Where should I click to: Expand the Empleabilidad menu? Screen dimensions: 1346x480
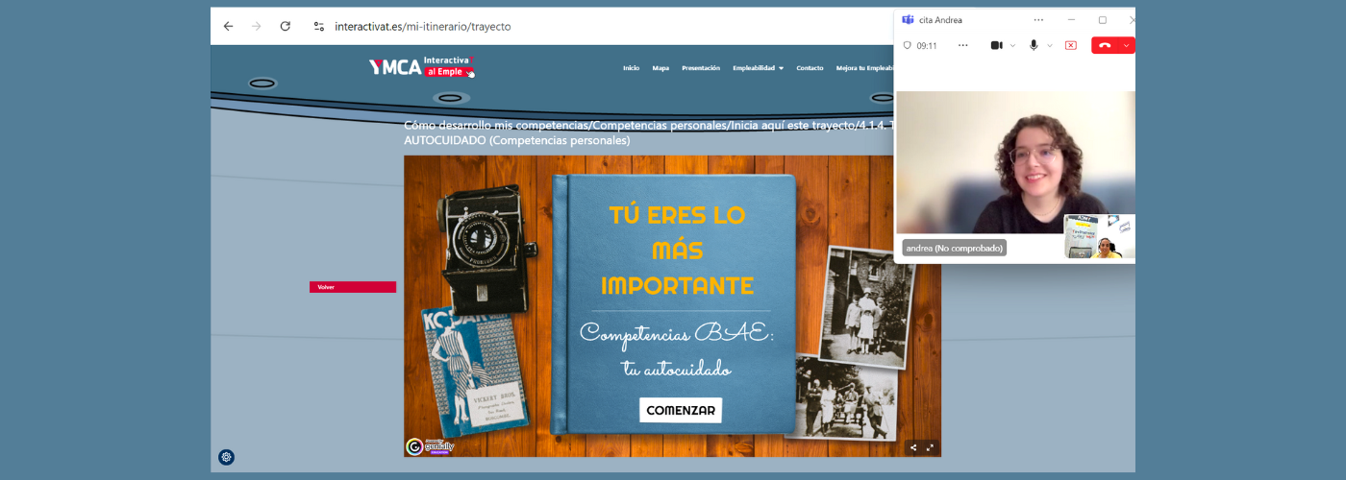(x=758, y=68)
